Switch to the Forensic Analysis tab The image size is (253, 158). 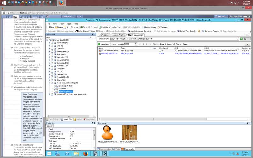pos(118,35)
